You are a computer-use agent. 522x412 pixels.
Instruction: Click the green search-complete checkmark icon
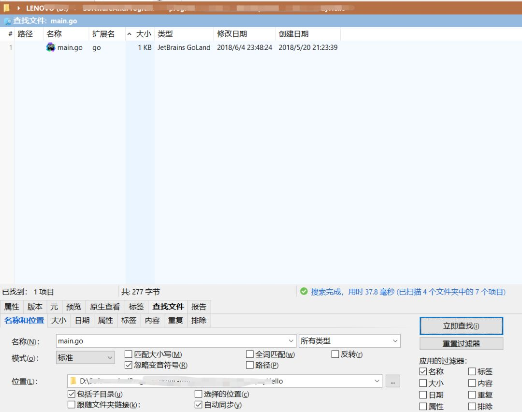pyautogui.click(x=304, y=292)
